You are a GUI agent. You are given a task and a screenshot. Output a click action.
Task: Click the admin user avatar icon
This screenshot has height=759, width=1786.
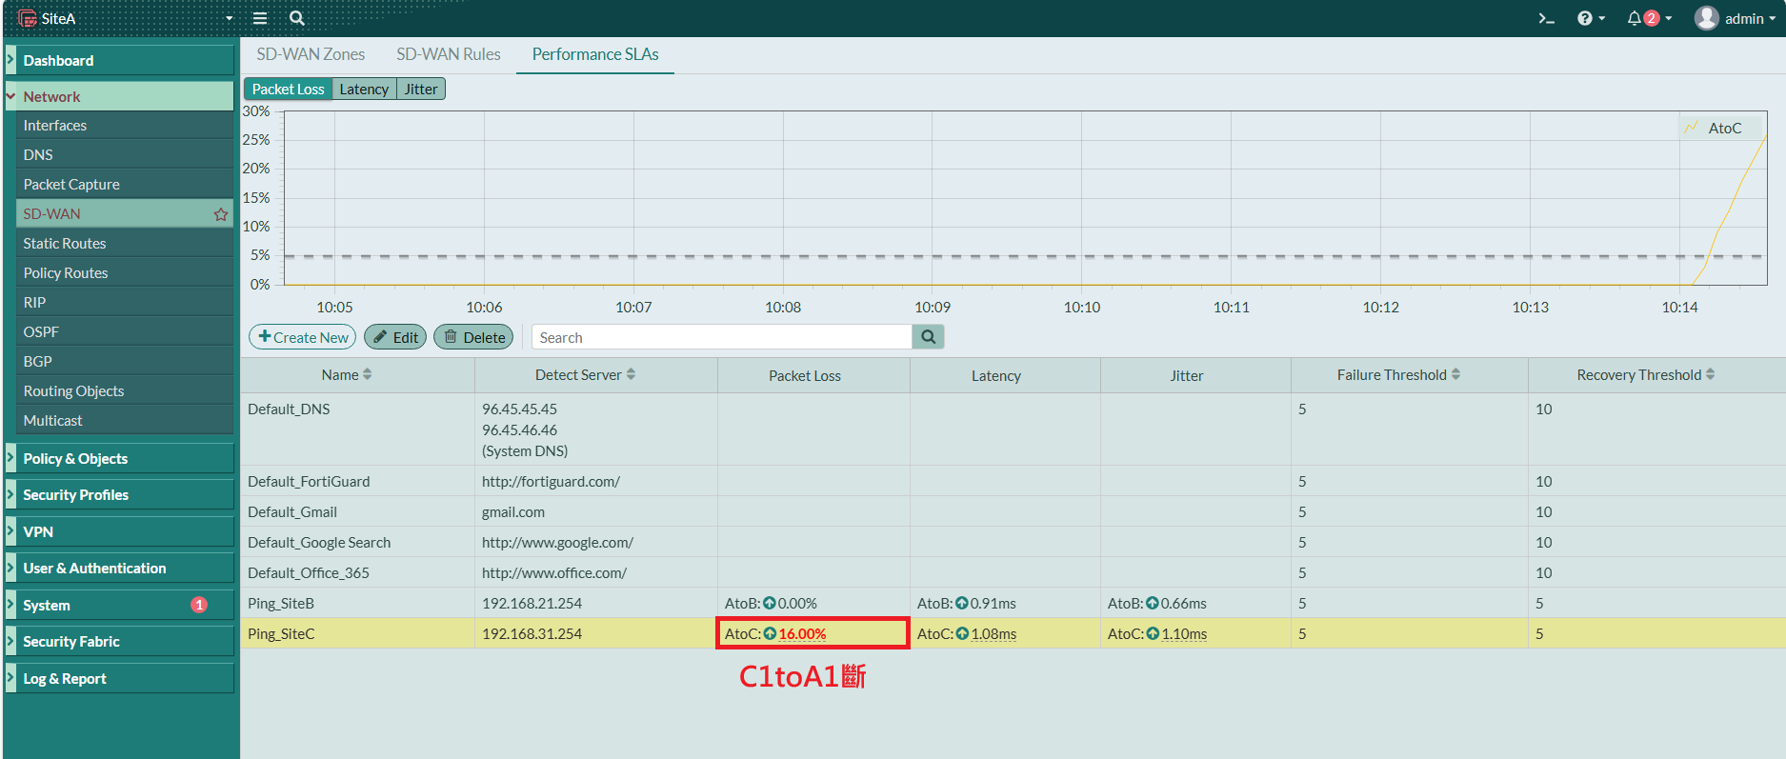[x=1706, y=18]
